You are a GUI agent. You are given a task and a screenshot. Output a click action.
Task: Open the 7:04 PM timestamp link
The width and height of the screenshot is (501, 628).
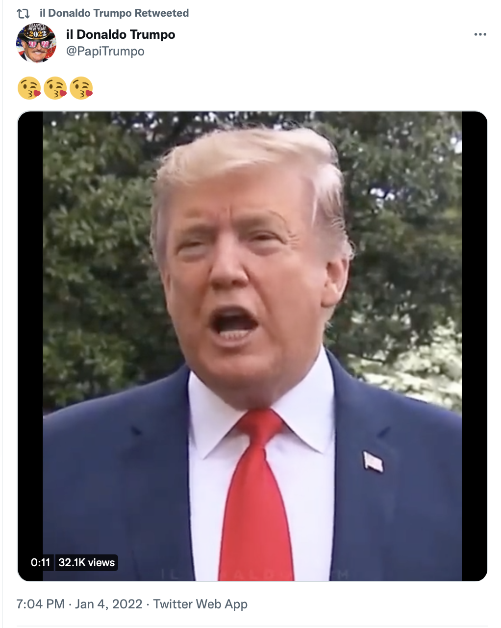coord(41,604)
